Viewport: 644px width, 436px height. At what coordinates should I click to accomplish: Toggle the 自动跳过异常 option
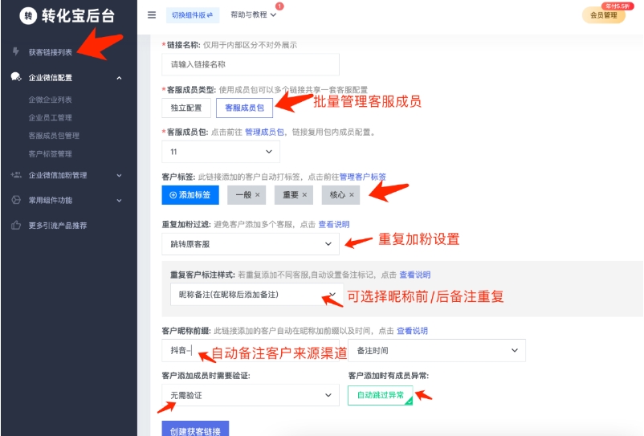(381, 395)
